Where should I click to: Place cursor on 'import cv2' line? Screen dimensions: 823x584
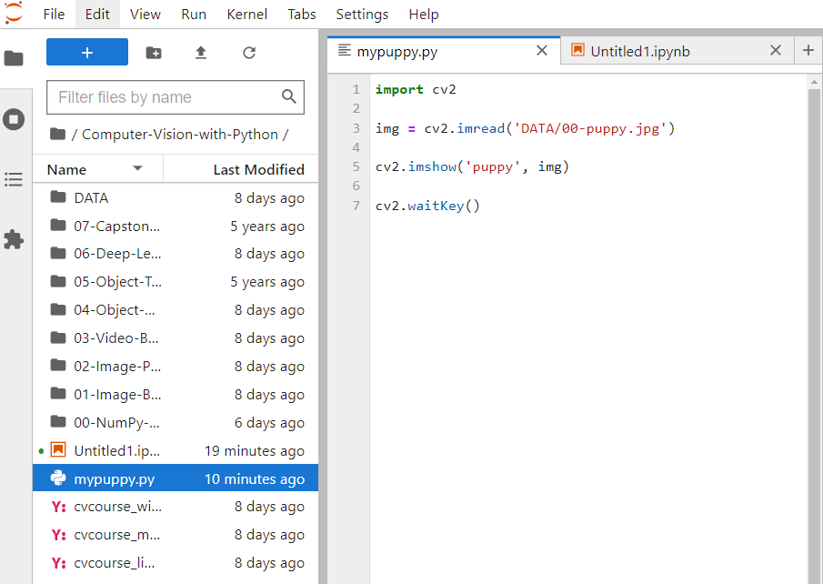(x=416, y=90)
